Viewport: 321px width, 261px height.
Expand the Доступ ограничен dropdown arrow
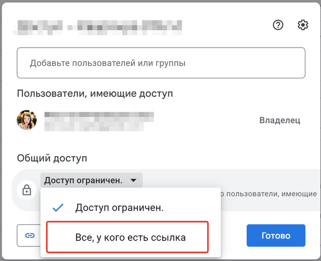point(133,180)
